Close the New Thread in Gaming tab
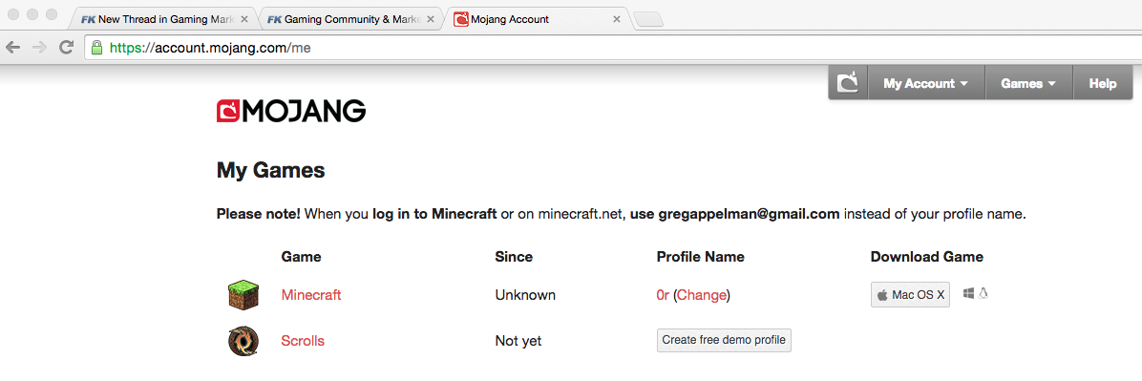The image size is (1142, 381). [244, 20]
